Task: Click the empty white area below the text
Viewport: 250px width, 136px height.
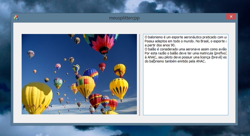Action: click(x=185, y=93)
